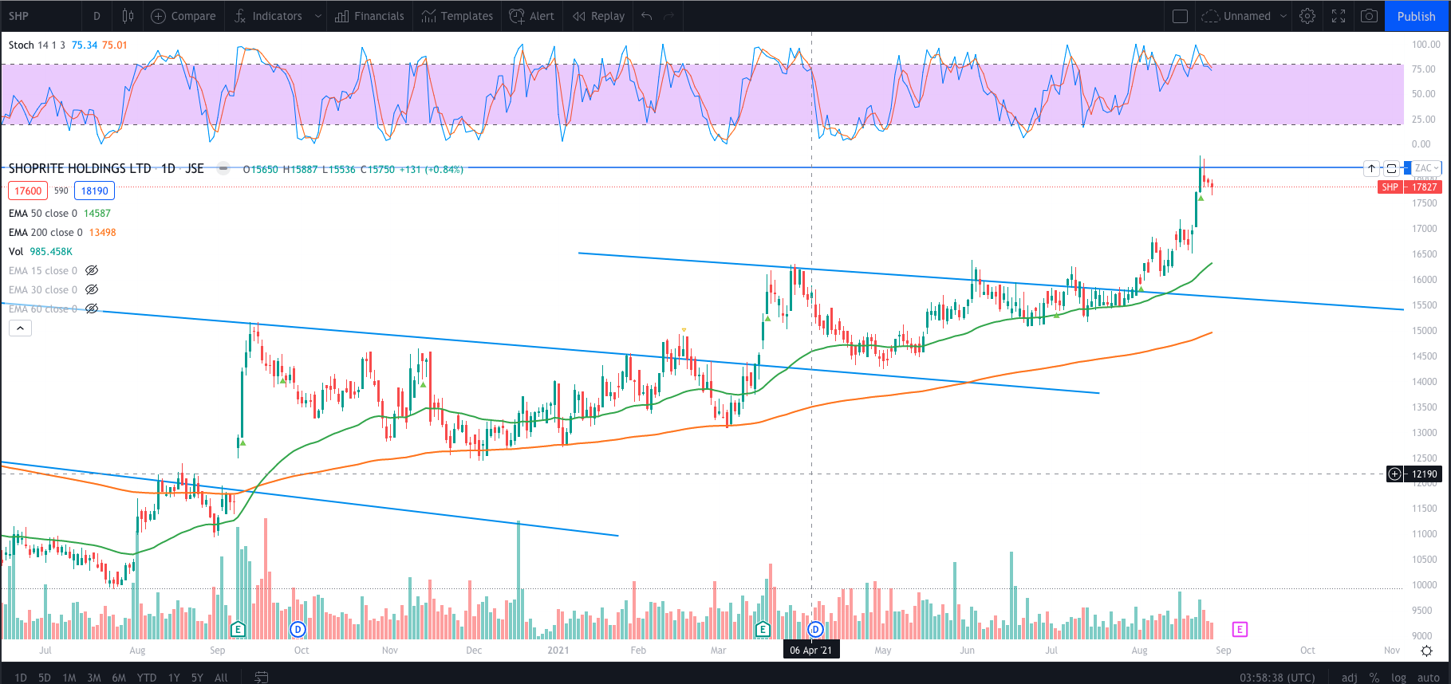Click the SHP symbol search field
This screenshot has width=1451, height=684.
pyautogui.click(x=40, y=16)
